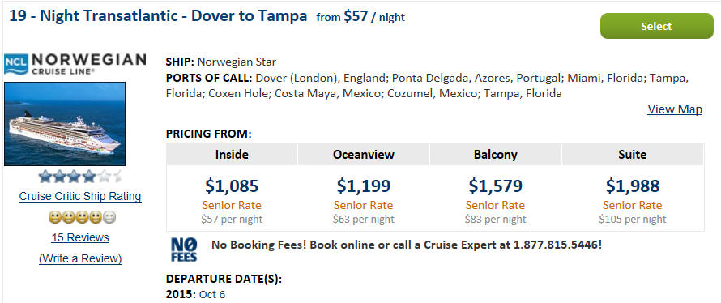Click the No Fees icon

(x=184, y=250)
